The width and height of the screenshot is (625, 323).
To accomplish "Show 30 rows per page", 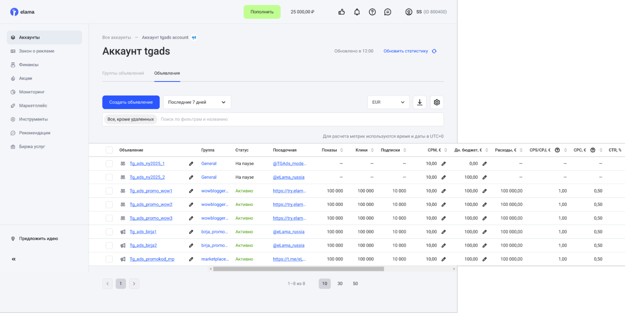I will pyautogui.click(x=340, y=284).
